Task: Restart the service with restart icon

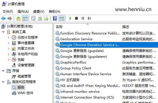Action: (89, 18)
